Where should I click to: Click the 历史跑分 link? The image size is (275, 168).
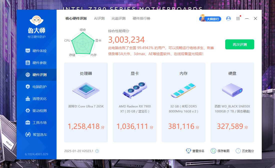click(x=245, y=151)
